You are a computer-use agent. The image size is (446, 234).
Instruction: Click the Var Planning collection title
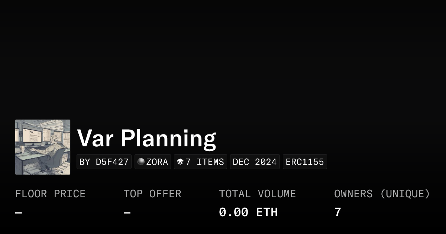tap(146, 138)
